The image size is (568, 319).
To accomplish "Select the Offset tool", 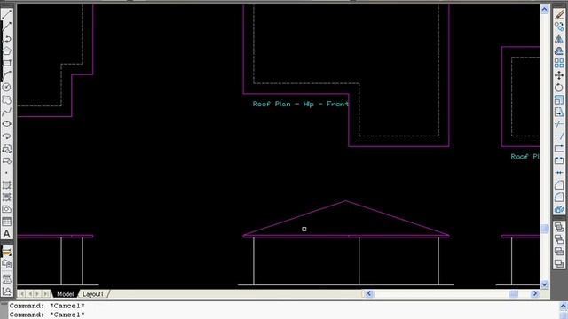I will coord(559,51).
